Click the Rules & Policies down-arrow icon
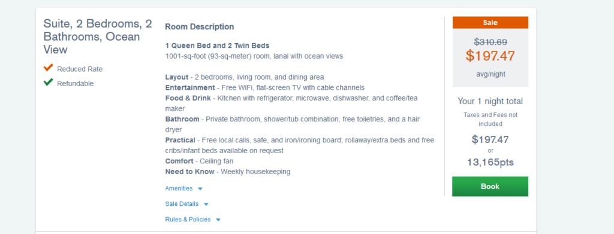Screen dimensions: 614x234 pyautogui.click(x=218, y=220)
